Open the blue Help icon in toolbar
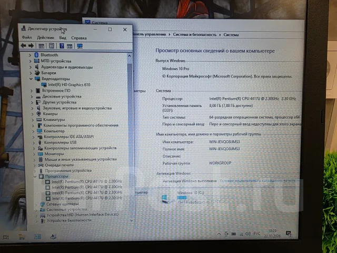 [x=62, y=46]
